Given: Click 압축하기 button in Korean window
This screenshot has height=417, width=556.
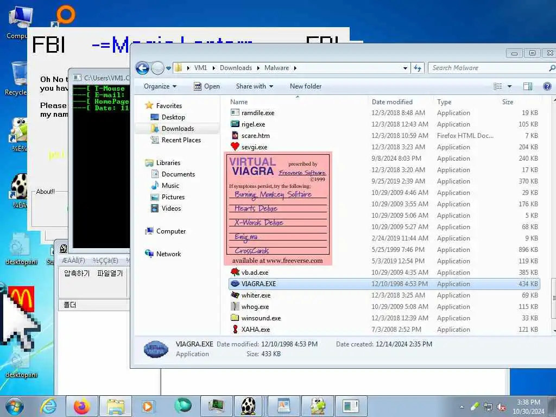Looking at the screenshot, I should click(77, 274).
